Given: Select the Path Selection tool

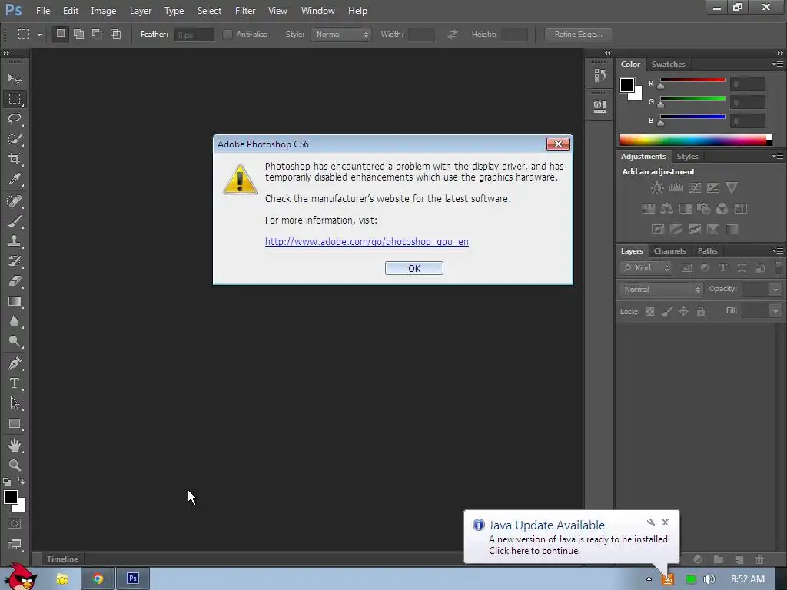Looking at the screenshot, I should 15,403.
